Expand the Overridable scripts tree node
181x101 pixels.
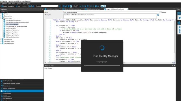click(x=1, y=41)
